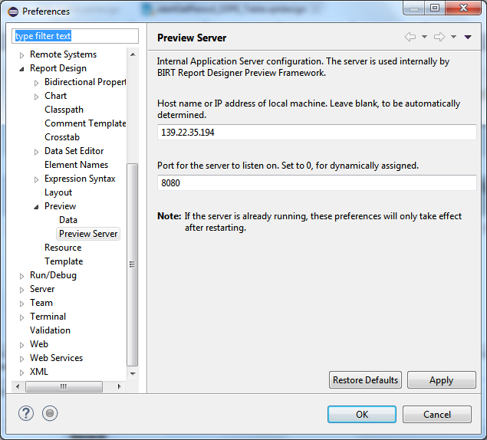This screenshot has height=440, width=487.
Task: Collapse the Preview node
Action: 36,207
